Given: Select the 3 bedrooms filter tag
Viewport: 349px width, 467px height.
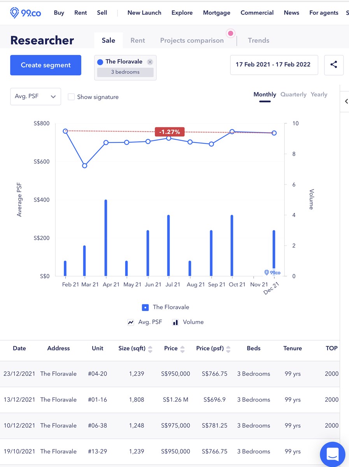Looking at the screenshot, I should coord(125,72).
